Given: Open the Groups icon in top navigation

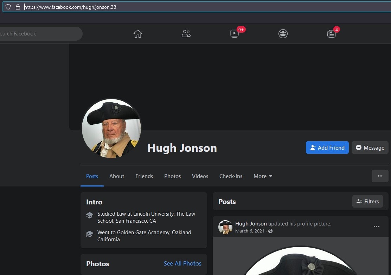Looking at the screenshot, I should tap(283, 34).
